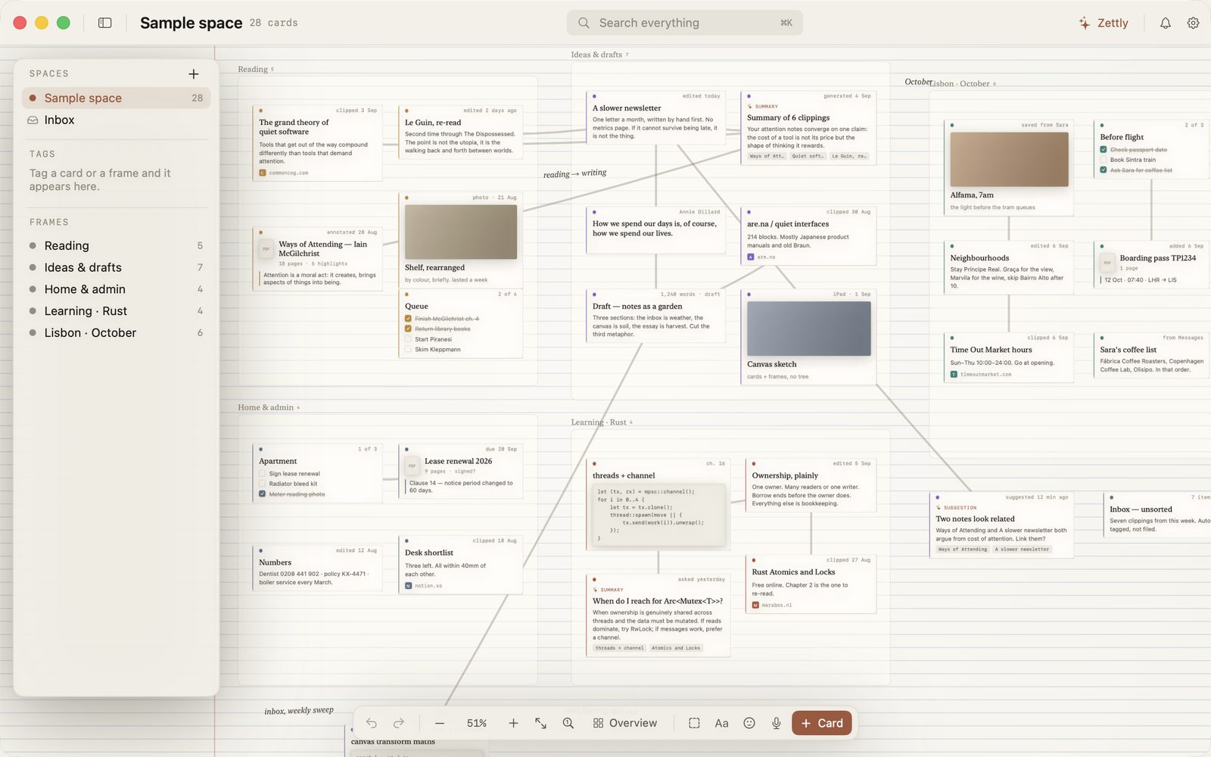Redo action in bottom toolbar
The image size is (1211, 757).
pos(399,723)
